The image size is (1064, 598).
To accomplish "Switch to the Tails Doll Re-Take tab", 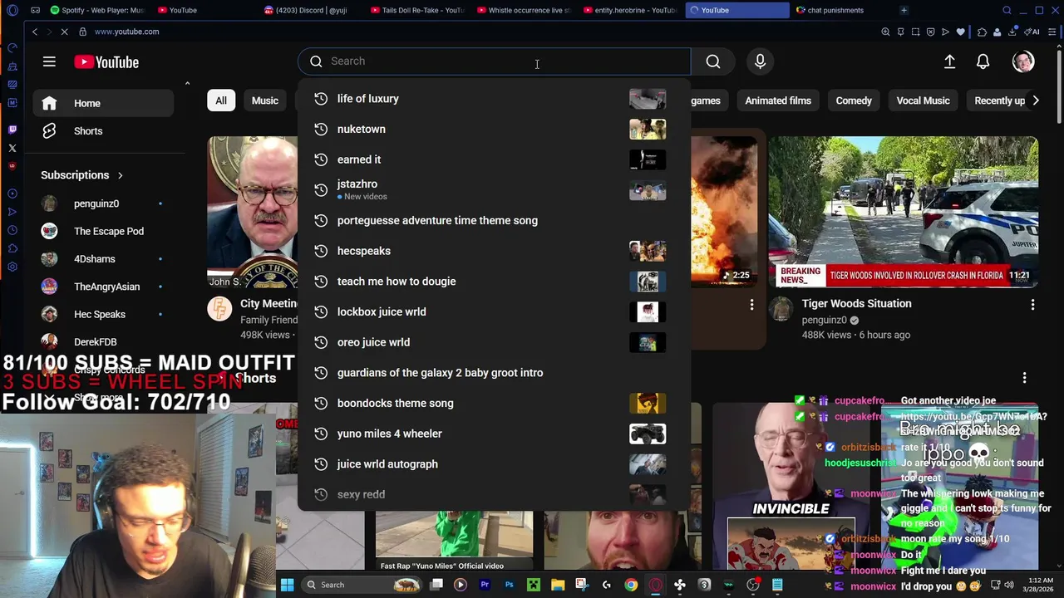I will pos(418,10).
